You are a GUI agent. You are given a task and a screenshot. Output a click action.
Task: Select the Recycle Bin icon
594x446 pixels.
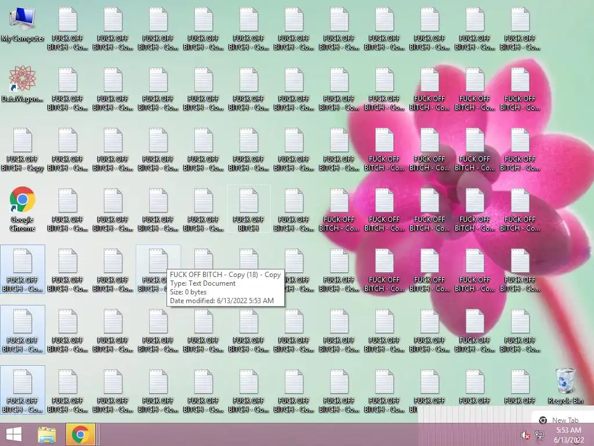coord(565,386)
